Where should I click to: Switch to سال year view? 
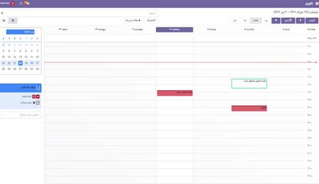(x=235, y=20)
